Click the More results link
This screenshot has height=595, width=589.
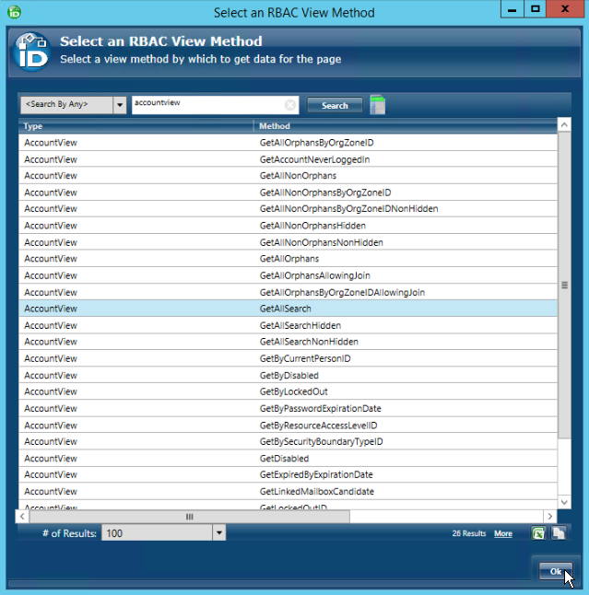coord(502,533)
